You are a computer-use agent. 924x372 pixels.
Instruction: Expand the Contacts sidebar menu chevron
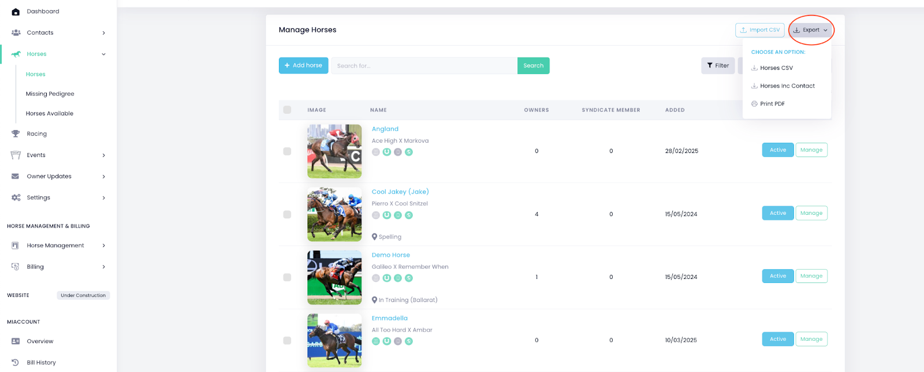(104, 33)
